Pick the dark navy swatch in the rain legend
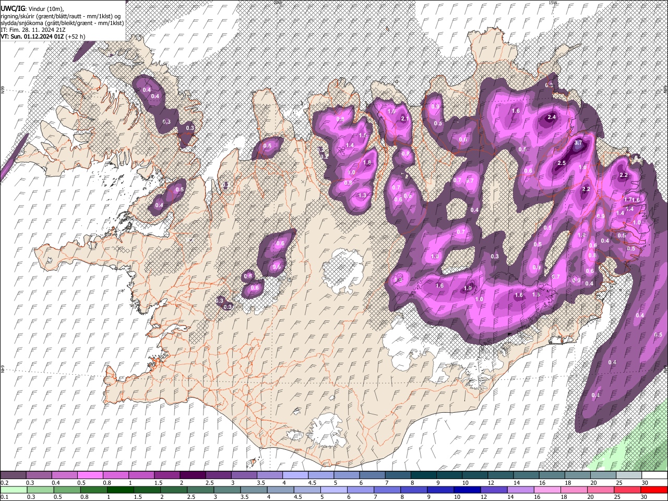This screenshot has width=668, height=501. point(467,490)
